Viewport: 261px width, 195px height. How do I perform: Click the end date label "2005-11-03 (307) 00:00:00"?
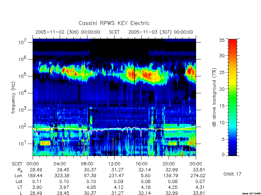point(161,32)
